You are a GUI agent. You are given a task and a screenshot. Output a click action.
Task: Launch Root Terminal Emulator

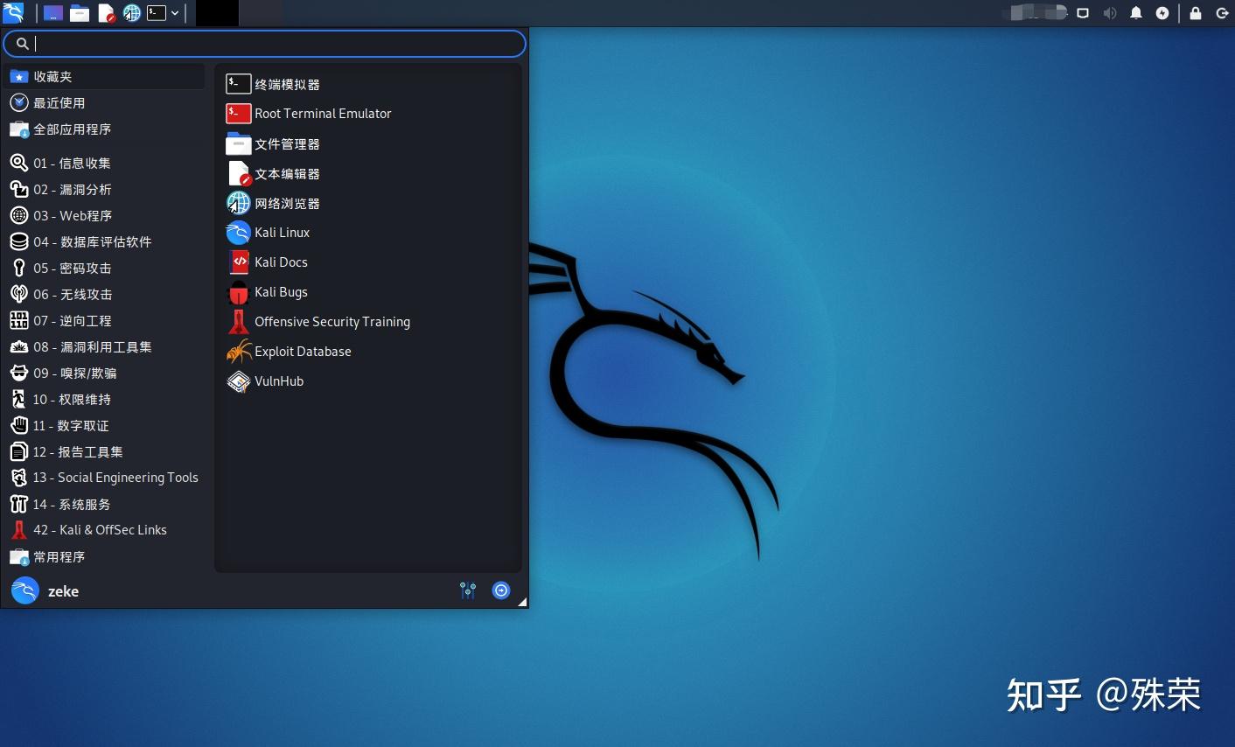(323, 113)
